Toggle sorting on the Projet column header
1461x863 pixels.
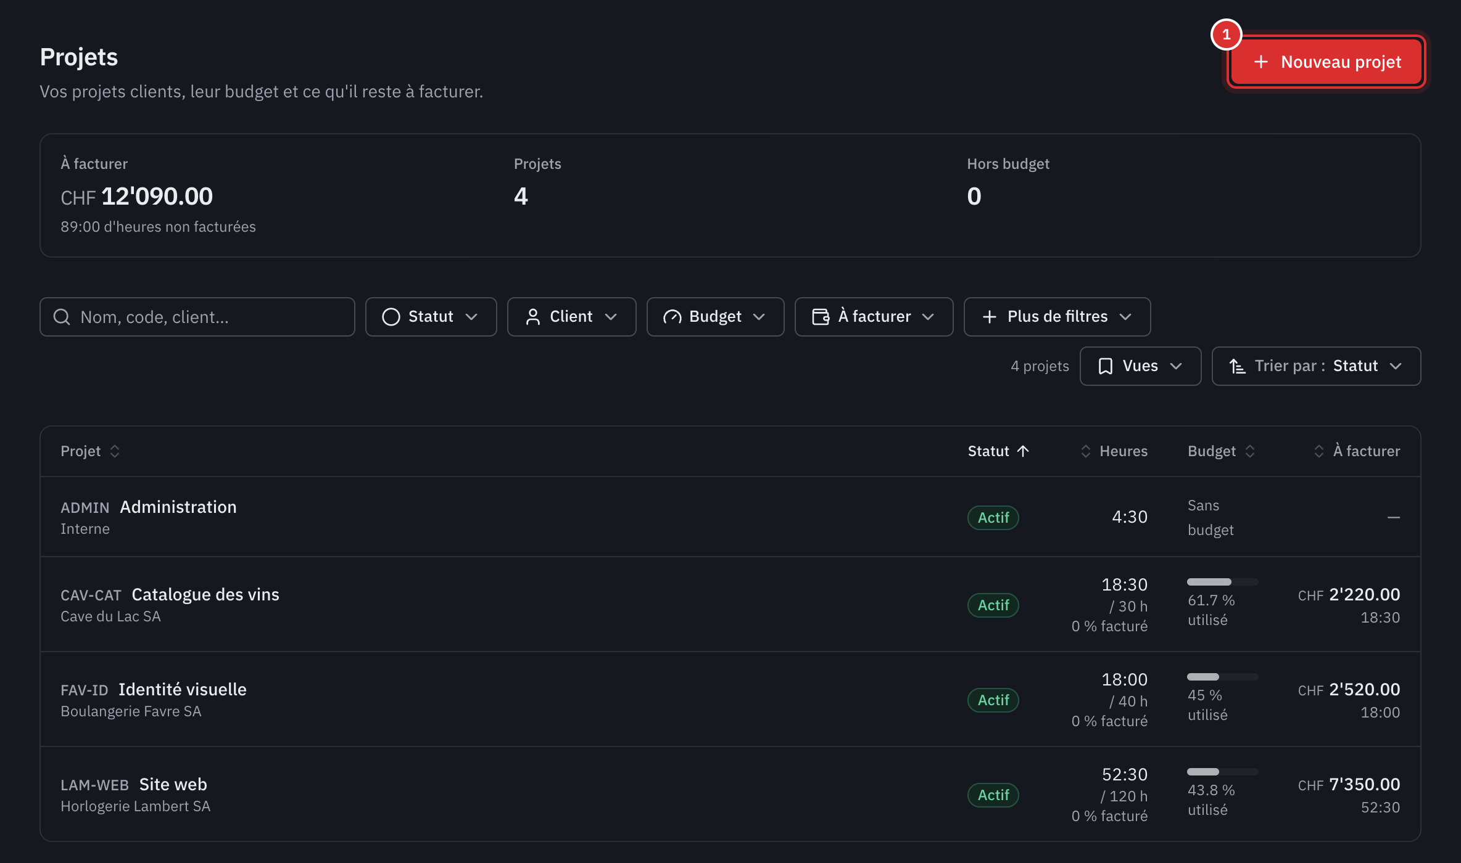90,451
